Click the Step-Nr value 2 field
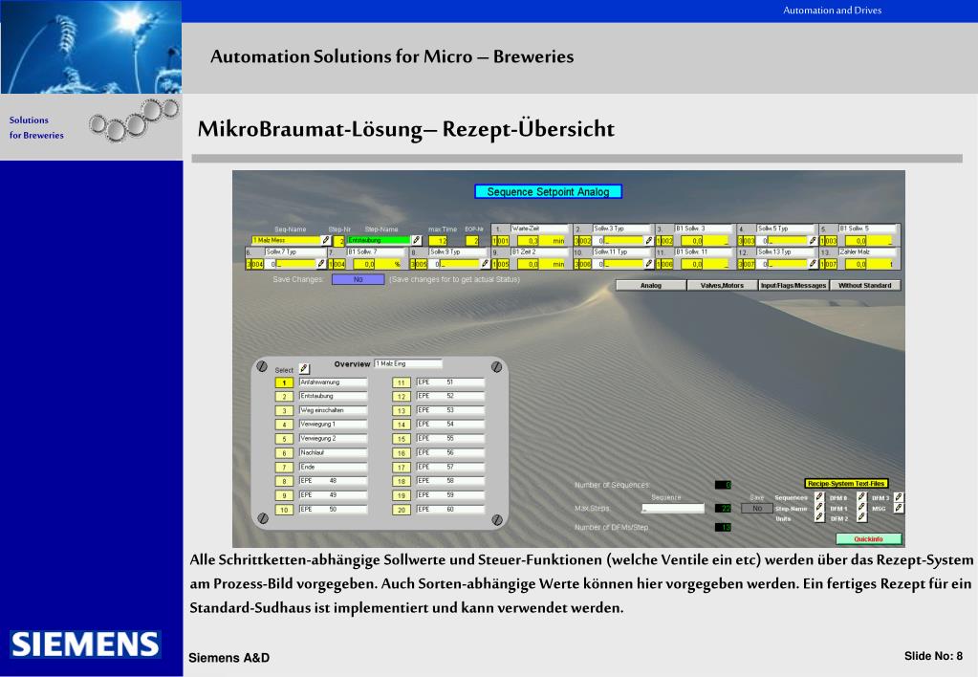This screenshot has width=978, height=677. pyautogui.click(x=339, y=241)
